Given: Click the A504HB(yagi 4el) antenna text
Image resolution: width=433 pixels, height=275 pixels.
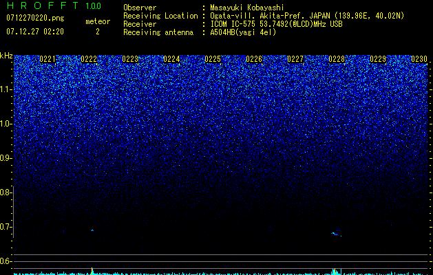Looking at the screenshot, I should click(243, 32).
